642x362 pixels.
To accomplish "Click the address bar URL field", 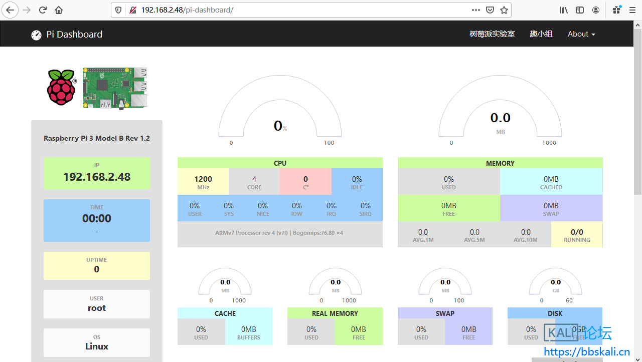I will tap(301, 10).
